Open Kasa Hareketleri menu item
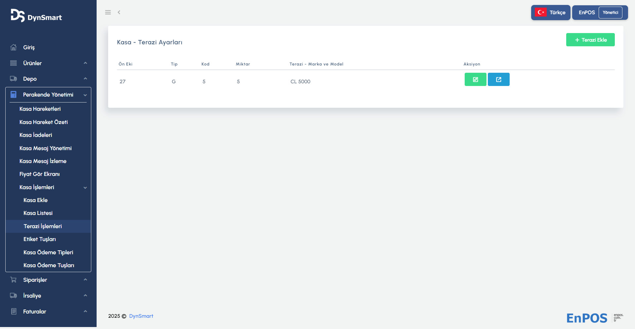Viewport: 635px width, 329px height. pos(40,109)
